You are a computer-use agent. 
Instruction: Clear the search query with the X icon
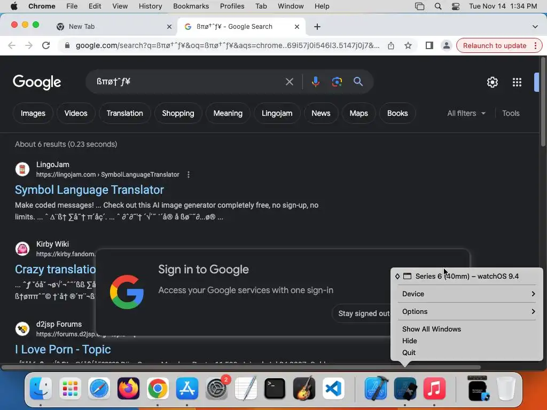pos(289,82)
